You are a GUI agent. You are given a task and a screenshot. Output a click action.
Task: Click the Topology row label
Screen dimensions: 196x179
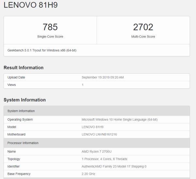coord(14,159)
